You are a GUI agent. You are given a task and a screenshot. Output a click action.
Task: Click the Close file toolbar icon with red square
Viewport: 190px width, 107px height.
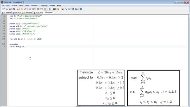click(17, 9)
